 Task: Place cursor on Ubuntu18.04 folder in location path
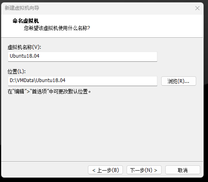click(x=50, y=80)
